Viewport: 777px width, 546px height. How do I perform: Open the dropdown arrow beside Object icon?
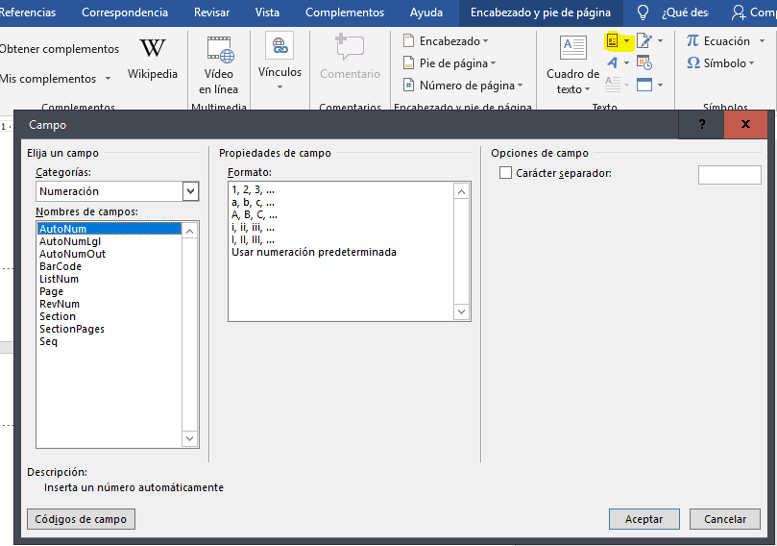[660, 85]
